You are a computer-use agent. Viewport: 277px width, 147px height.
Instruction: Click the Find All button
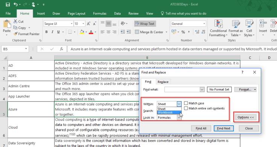coord(201,129)
